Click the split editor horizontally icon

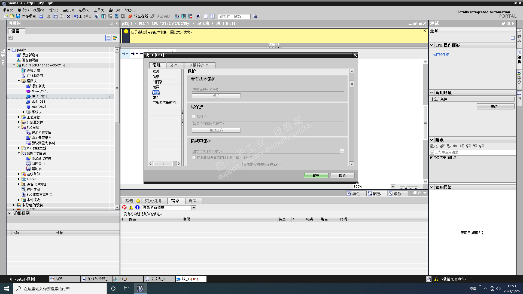206,16
